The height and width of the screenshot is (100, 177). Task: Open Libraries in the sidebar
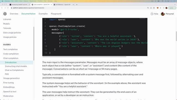7,19
